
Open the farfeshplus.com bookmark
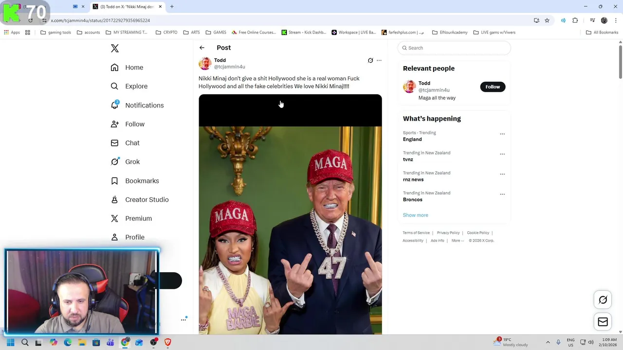403,33
